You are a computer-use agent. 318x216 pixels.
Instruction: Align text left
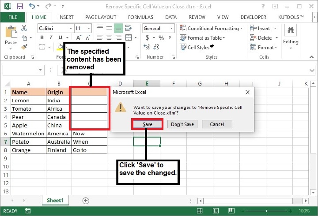tap(100, 37)
